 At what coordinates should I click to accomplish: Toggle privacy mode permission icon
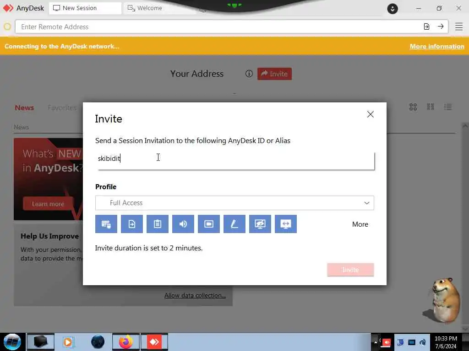(260, 224)
